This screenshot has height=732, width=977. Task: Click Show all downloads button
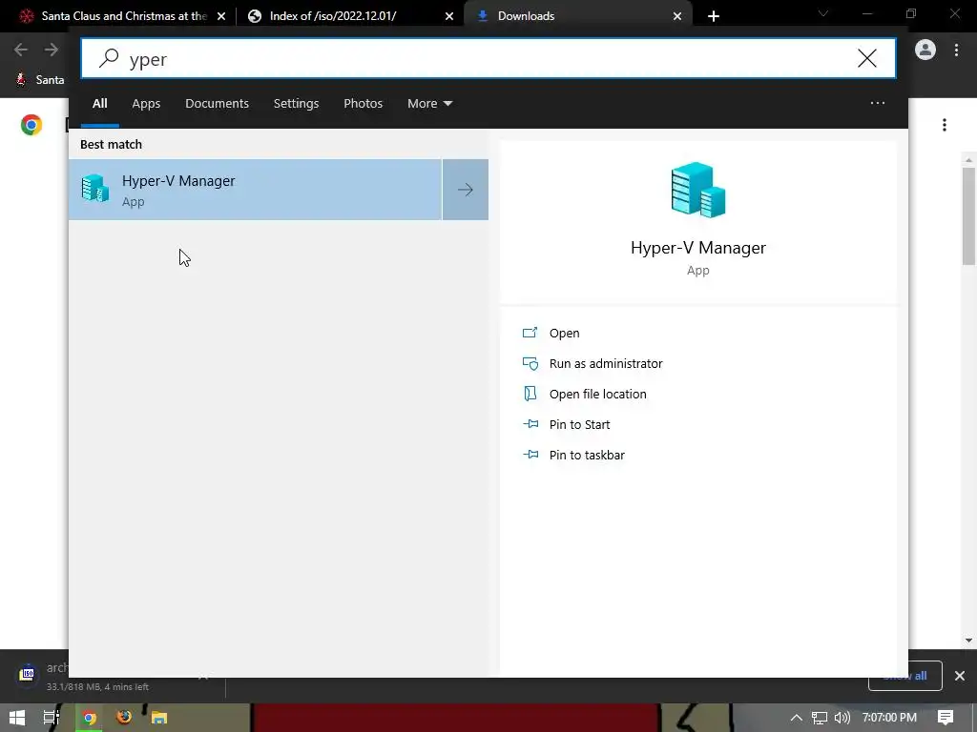(x=904, y=676)
